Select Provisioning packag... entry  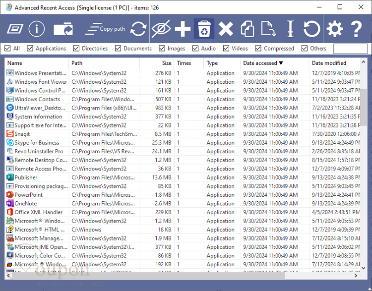tap(182, 186)
